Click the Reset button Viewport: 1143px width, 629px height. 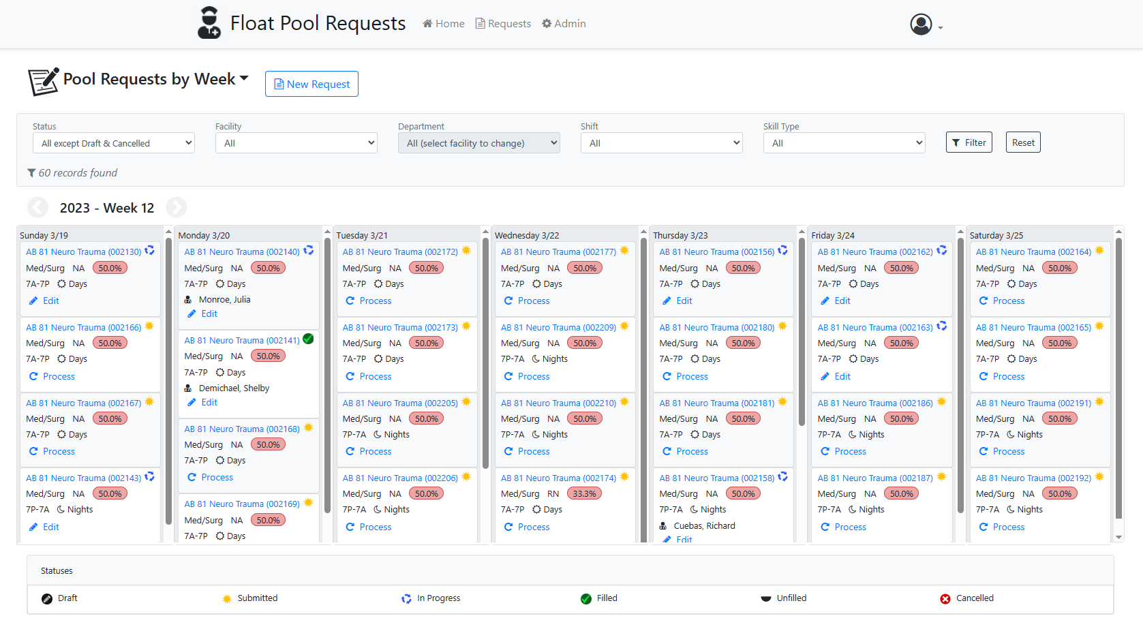(x=1023, y=142)
